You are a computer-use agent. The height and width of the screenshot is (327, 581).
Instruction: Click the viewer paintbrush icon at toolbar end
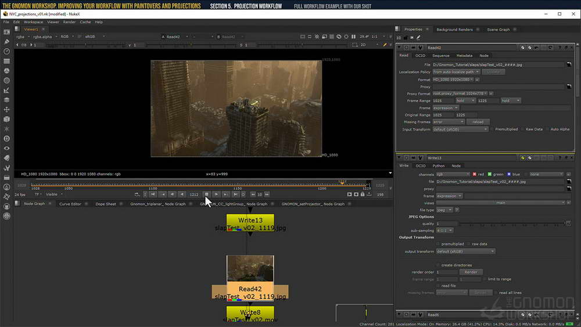click(x=385, y=45)
